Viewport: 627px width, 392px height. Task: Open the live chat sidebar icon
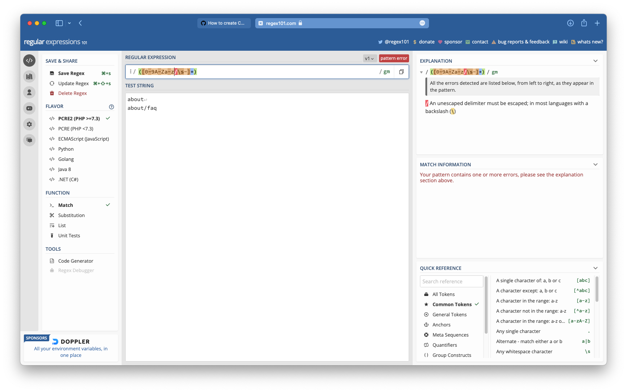(29, 140)
